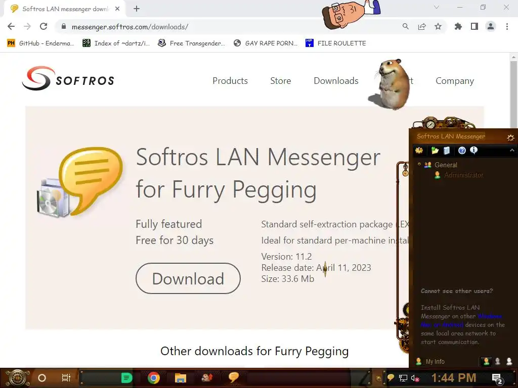Set status to available green user icon
The width and height of the screenshot is (518, 388).
click(486, 361)
